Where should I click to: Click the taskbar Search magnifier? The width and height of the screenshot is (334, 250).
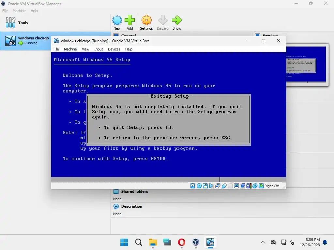click(x=138, y=242)
